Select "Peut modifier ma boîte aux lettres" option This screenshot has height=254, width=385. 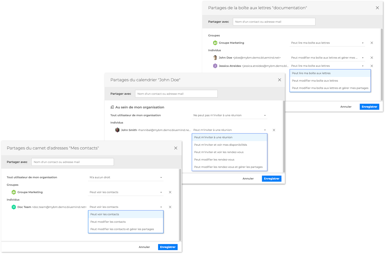(315, 81)
